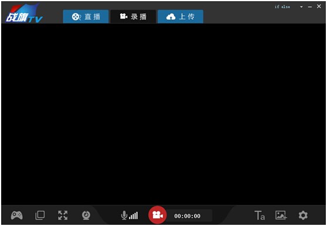Add a text overlay with Ta icon
327x226 pixels.
tap(260, 215)
